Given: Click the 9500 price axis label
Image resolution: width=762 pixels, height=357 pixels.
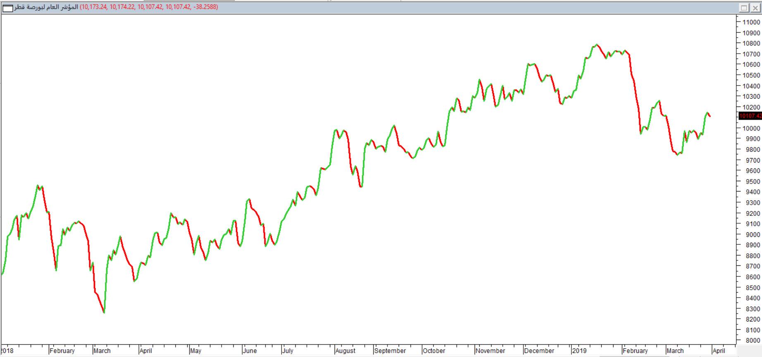Looking at the screenshot, I should pos(753,182).
